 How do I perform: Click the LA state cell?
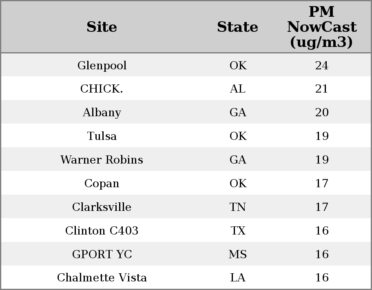point(237,278)
